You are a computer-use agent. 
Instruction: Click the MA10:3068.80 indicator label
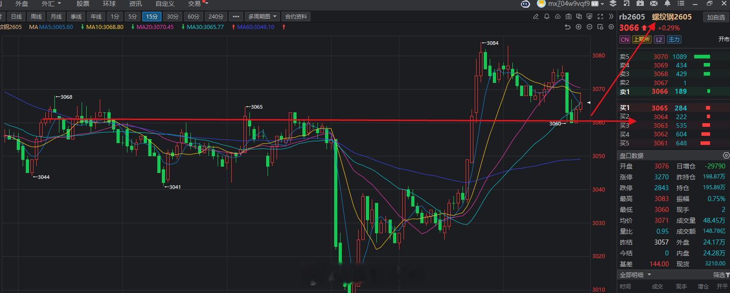pyautogui.click(x=105, y=27)
